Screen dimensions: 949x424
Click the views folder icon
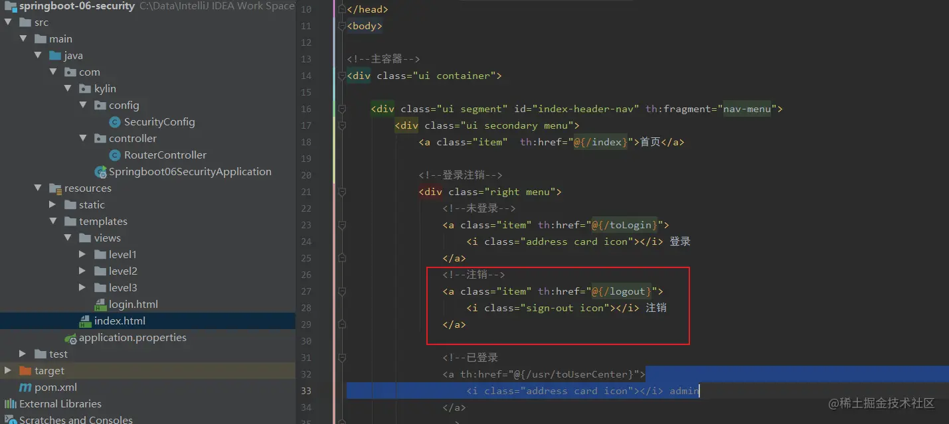pyautogui.click(x=85, y=238)
